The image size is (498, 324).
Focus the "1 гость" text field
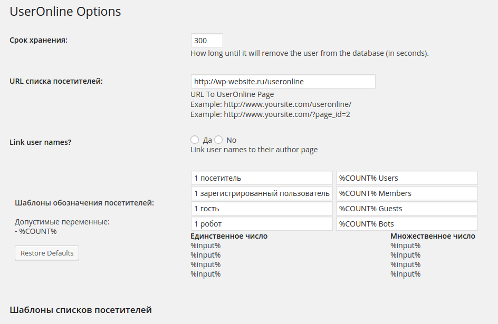[x=262, y=209]
